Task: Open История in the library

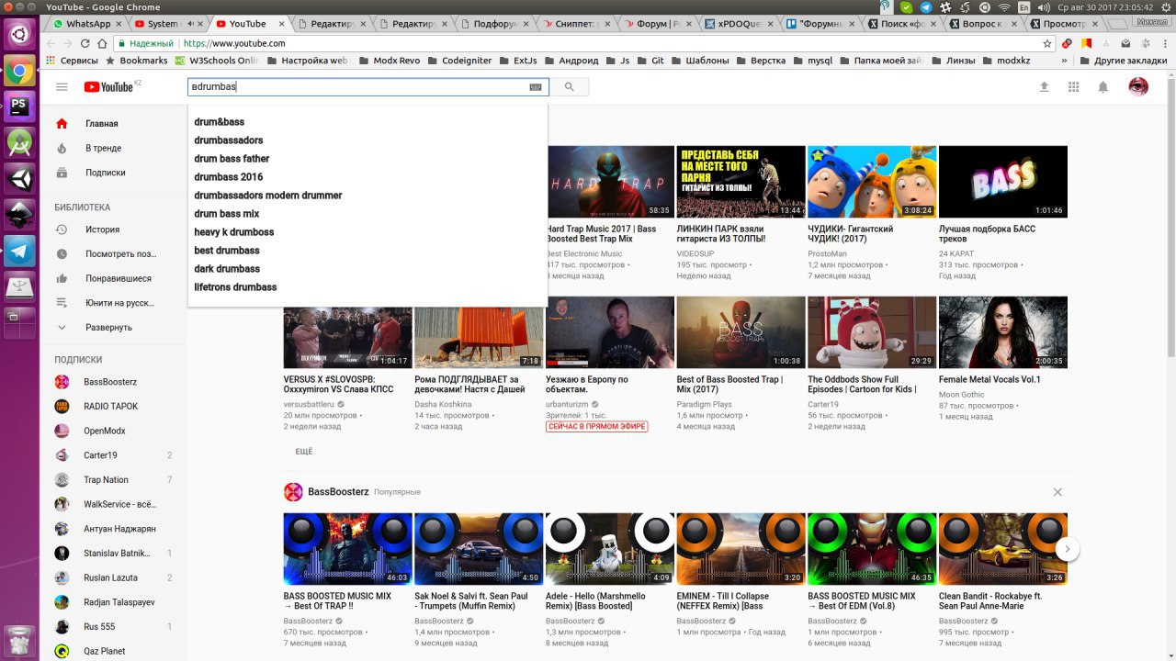Action: 112,230
